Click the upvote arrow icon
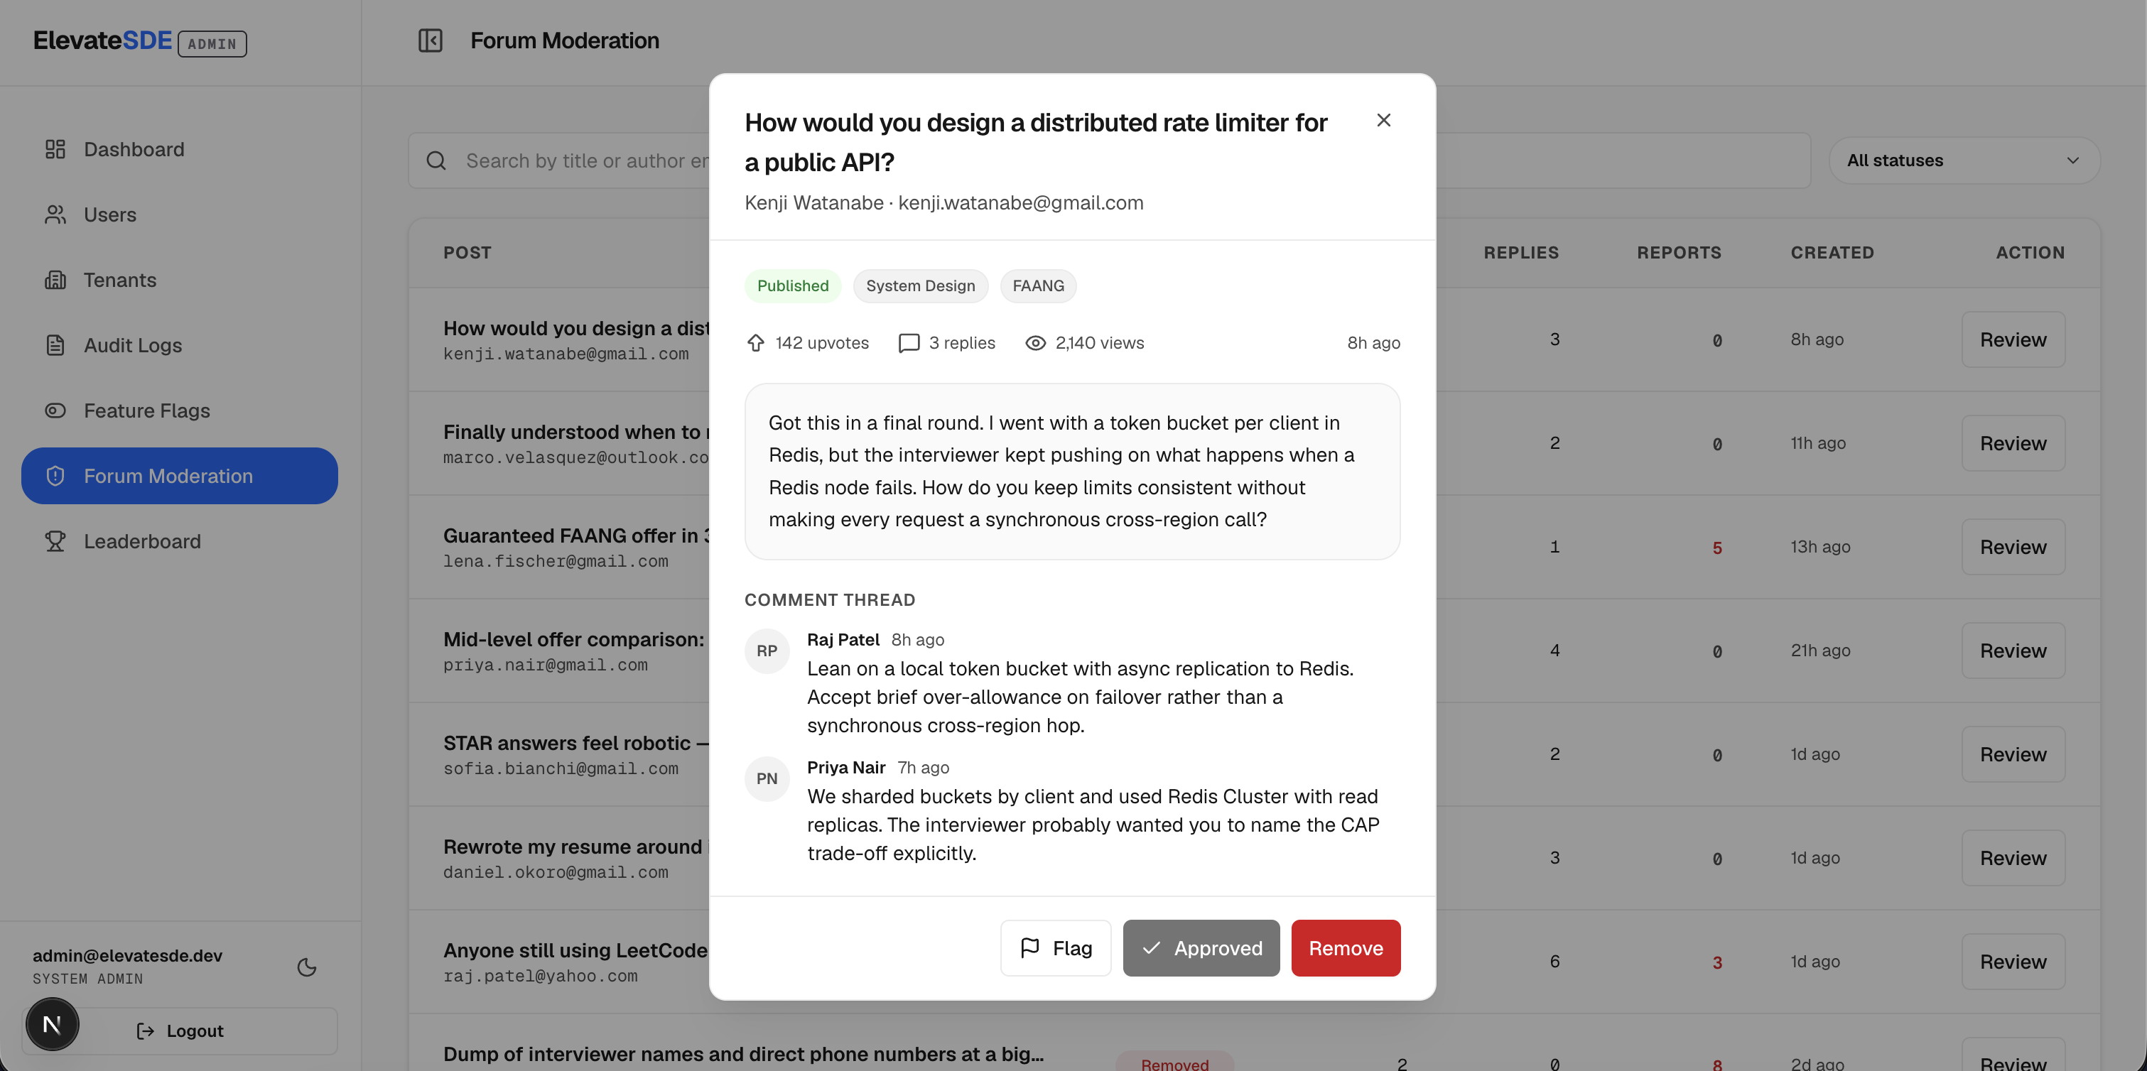 coord(755,342)
